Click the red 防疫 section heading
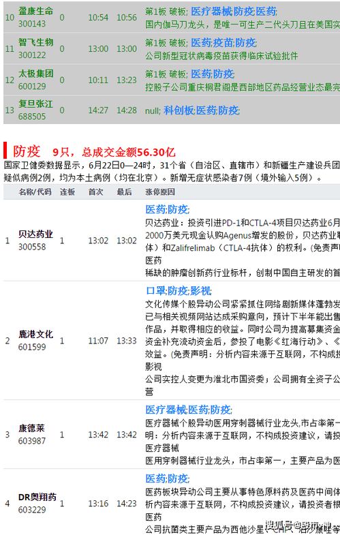 coord(27,151)
